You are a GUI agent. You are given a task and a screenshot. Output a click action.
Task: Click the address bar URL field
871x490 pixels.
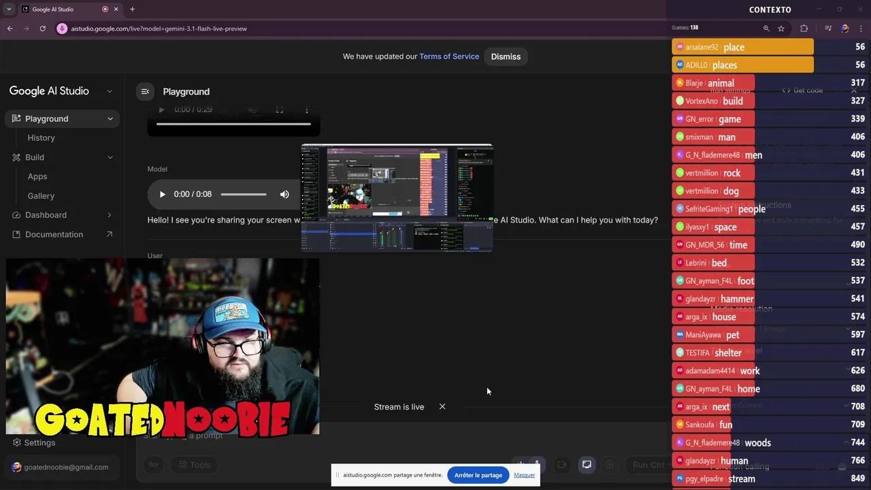point(159,29)
